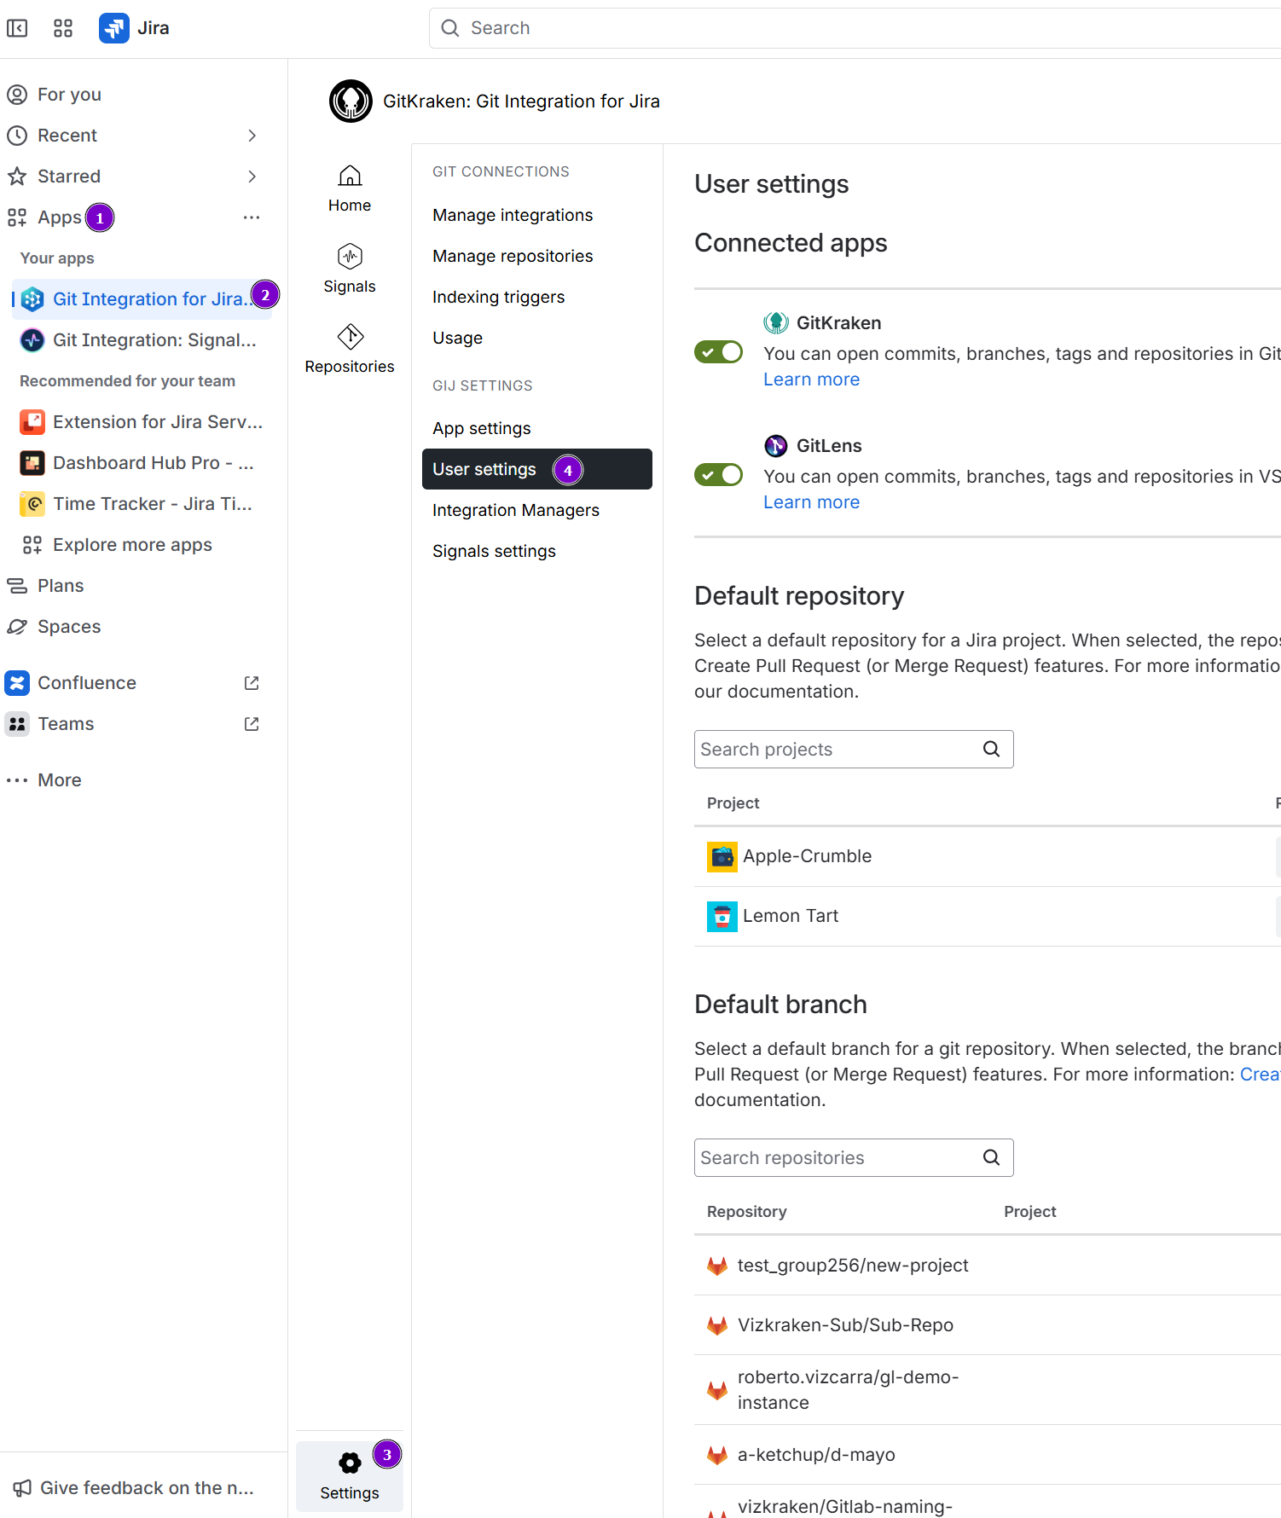Open the app switcher grid icon
This screenshot has width=1281, height=1518.
tap(63, 28)
